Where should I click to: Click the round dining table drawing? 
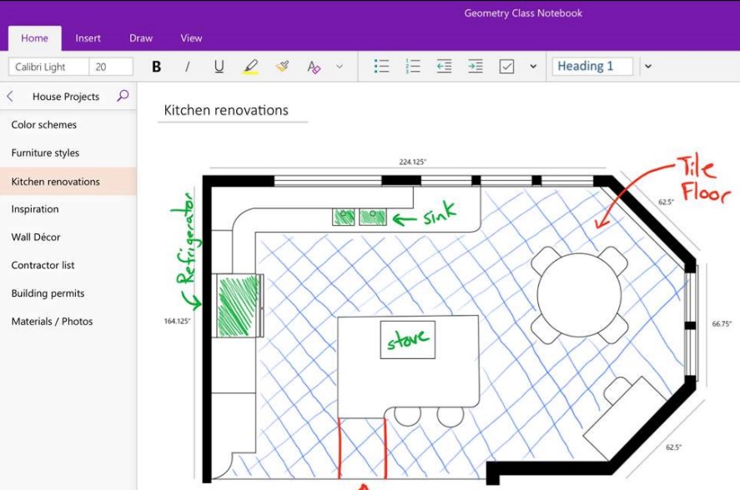[579, 294]
